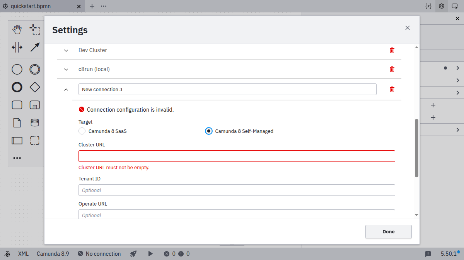The image size is (464, 260).
Task: Delete the Dev Cluster connection
Action: (392, 50)
